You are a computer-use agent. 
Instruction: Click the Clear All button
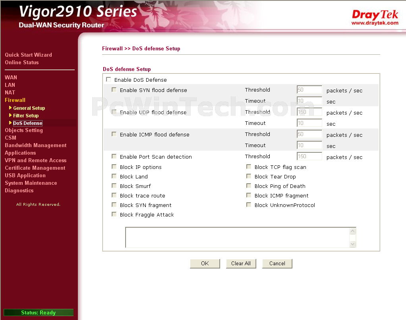point(241,263)
